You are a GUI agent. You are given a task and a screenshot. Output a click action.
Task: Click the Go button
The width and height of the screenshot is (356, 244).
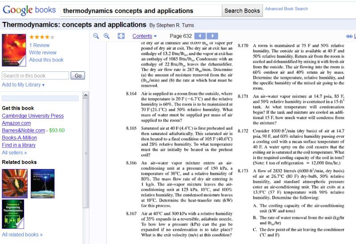(x=78, y=75)
